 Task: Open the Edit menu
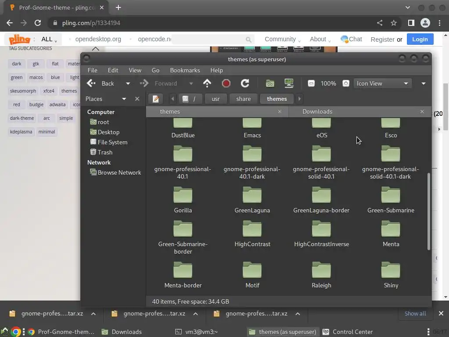click(x=113, y=70)
